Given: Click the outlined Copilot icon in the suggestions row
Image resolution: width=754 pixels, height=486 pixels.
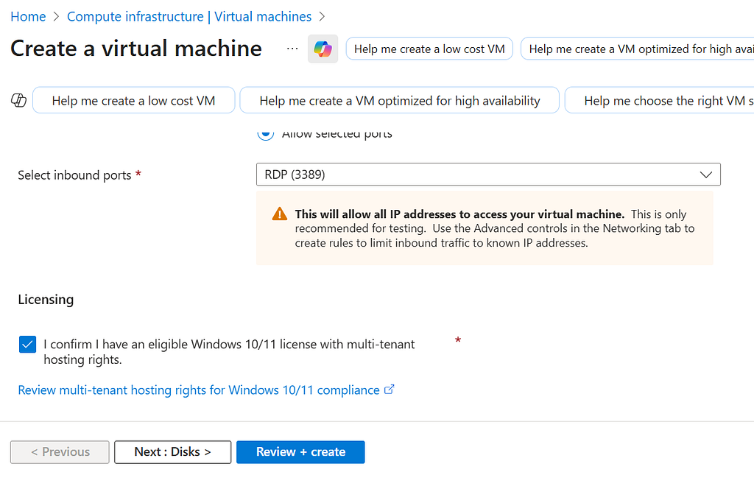Looking at the screenshot, I should [x=18, y=100].
